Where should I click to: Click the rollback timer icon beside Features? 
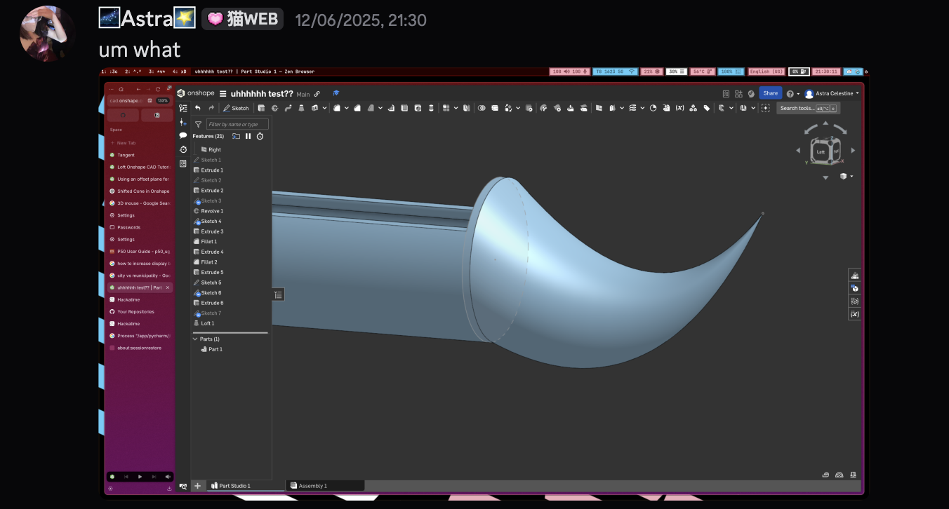tap(260, 136)
